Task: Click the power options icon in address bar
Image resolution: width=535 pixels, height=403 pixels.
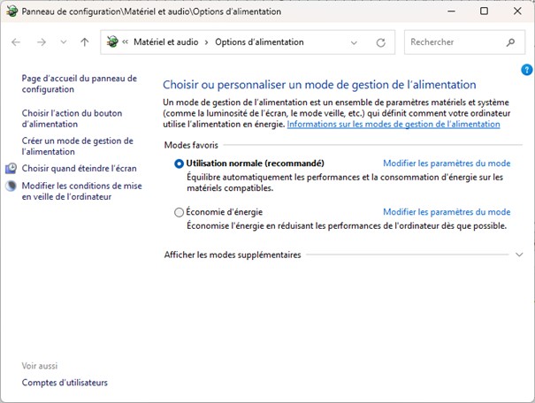Action: click(112, 42)
